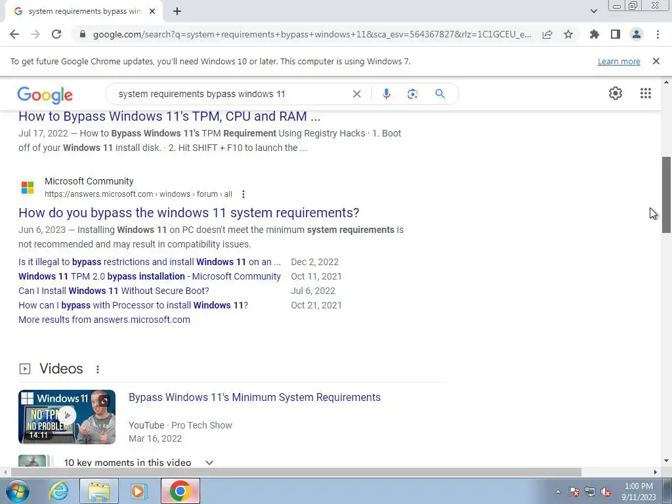The image size is (672, 504).
Task: Show hidden system tray icons
Action: click(558, 492)
